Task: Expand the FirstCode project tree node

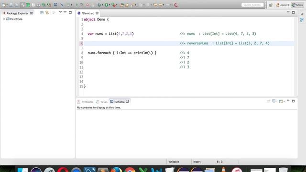Action: (4, 19)
